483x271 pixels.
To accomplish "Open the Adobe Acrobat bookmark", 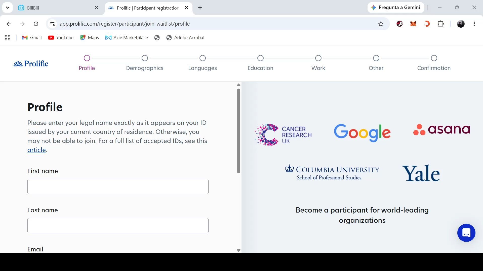I will [186, 38].
